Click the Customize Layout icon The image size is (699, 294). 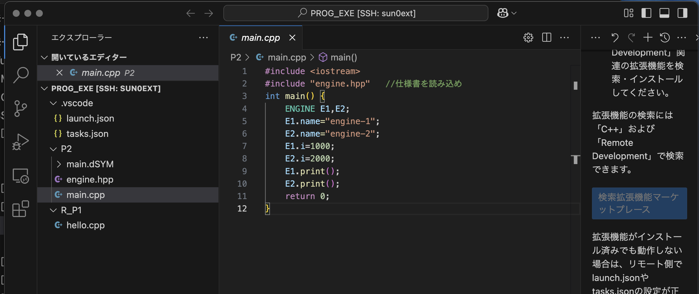pyautogui.click(x=628, y=13)
